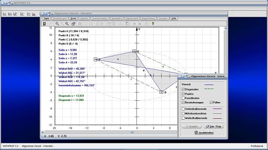This screenshot has width=268, height=150.
Task: Uncheck the Punkte checkbox
Action: (x=183, y=94)
